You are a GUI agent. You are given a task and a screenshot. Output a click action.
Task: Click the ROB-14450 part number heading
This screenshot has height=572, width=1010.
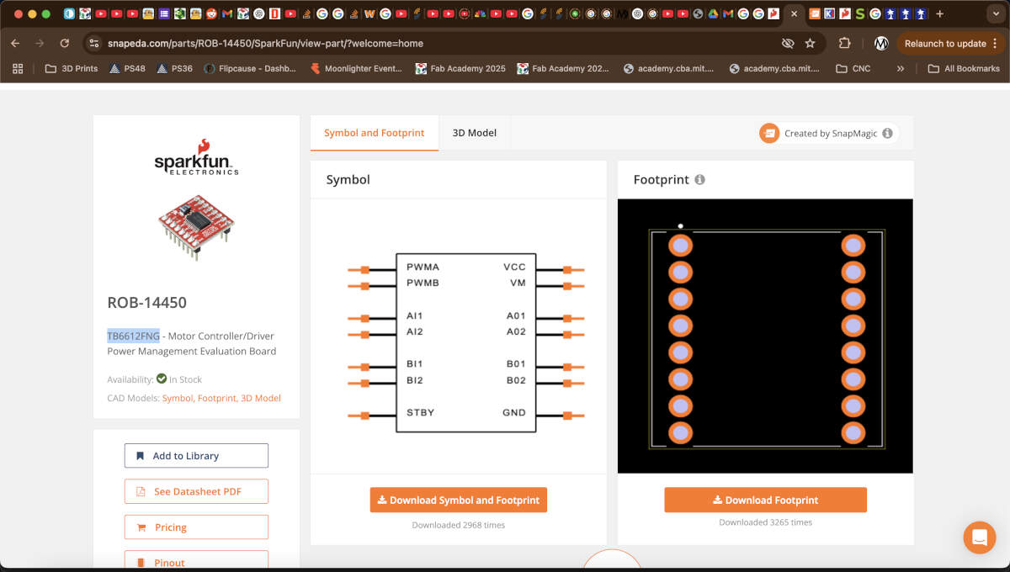pos(147,303)
